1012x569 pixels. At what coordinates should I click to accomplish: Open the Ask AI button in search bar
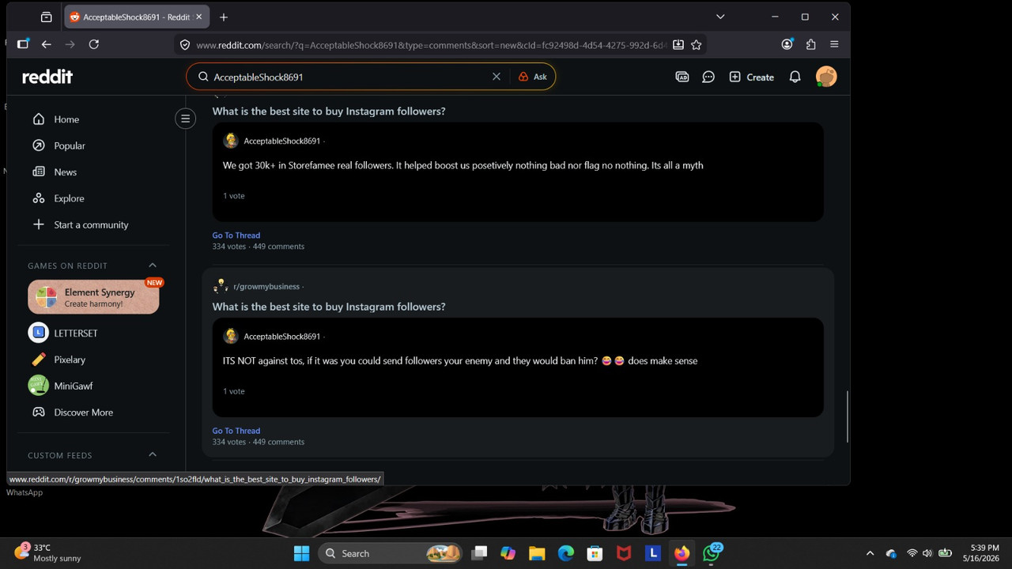tap(533, 77)
